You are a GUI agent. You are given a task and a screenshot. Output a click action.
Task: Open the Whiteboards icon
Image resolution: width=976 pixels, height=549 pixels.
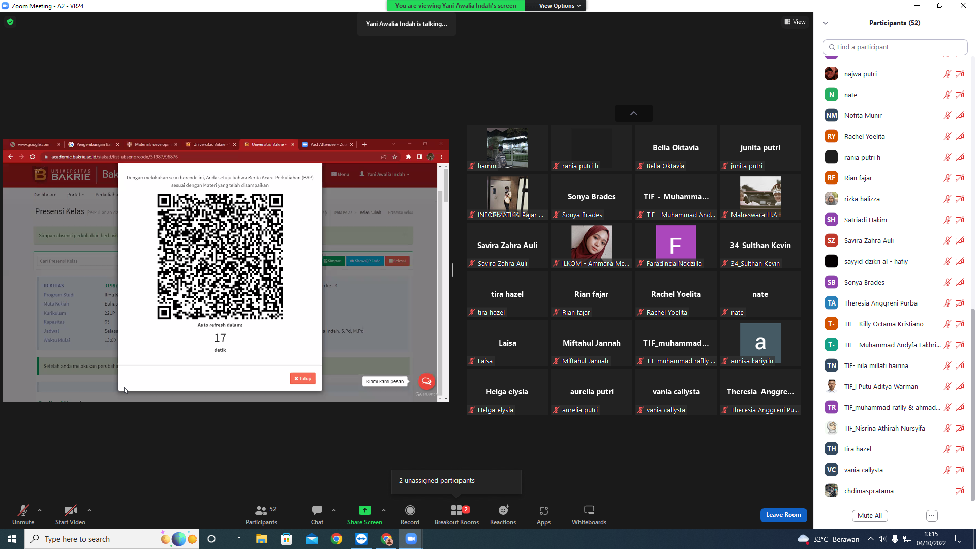coord(589,510)
